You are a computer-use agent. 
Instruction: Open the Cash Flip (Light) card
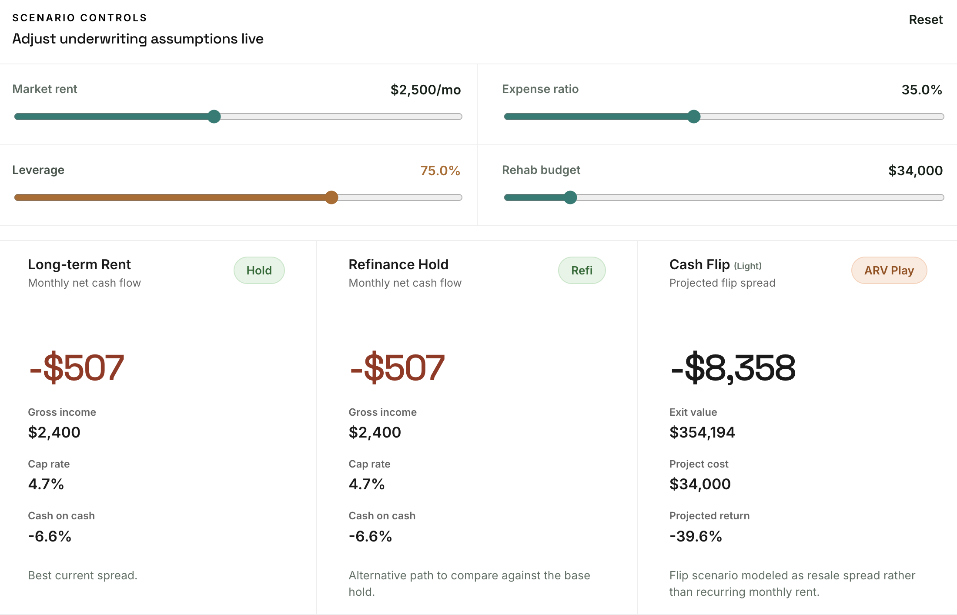coord(716,265)
